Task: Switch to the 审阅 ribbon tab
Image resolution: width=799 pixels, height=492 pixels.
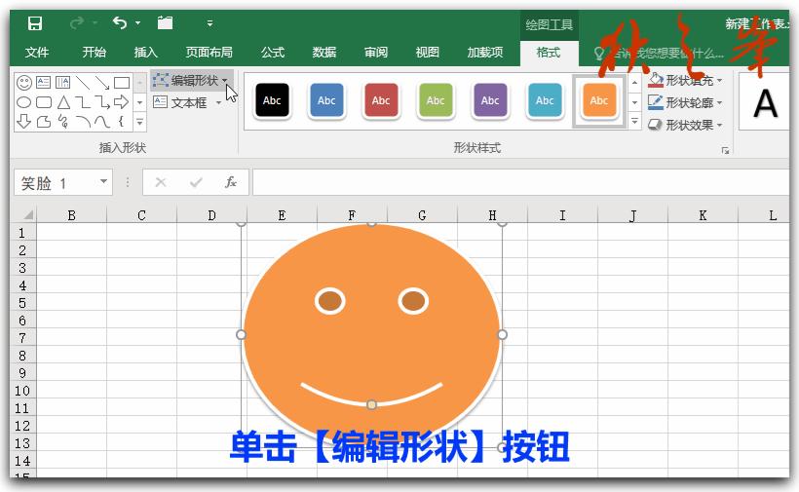Action: tap(376, 52)
